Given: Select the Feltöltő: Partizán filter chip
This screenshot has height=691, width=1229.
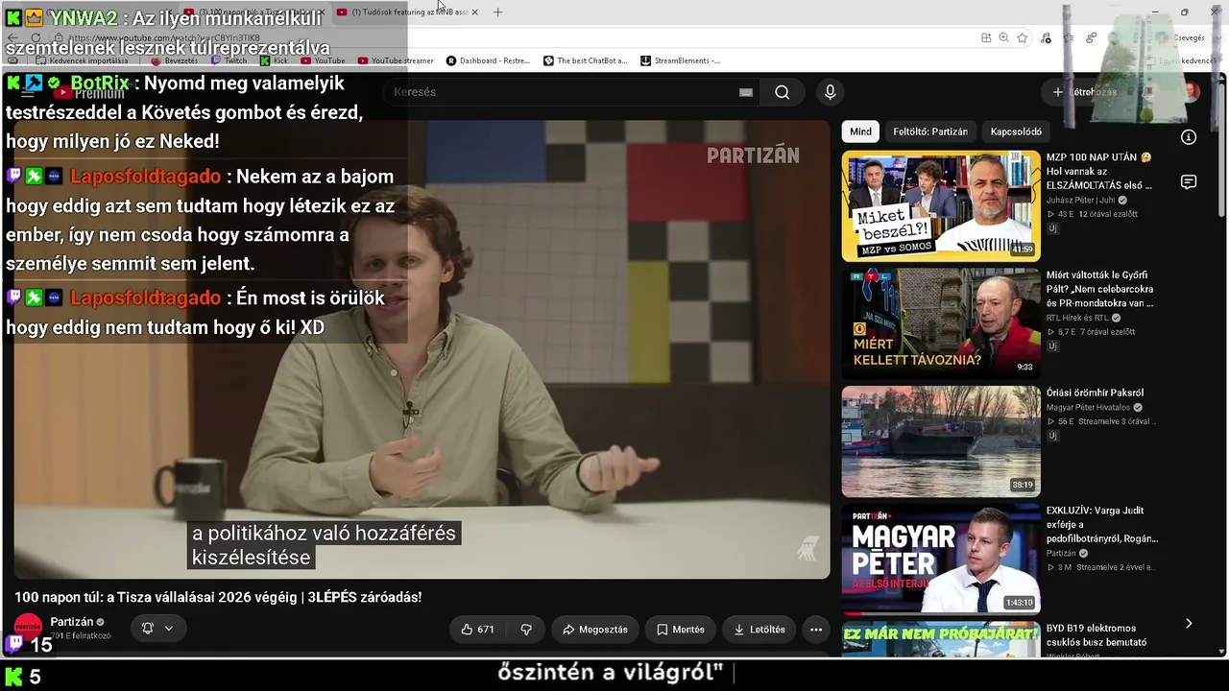Looking at the screenshot, I should click(930, 131).
